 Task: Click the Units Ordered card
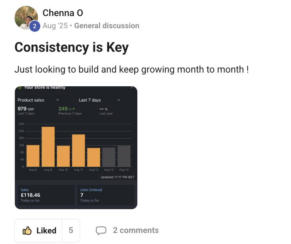tap(106, 195)
